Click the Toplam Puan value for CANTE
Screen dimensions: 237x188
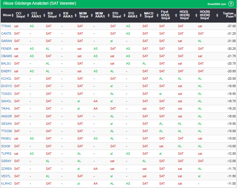(x=231, y=34)
